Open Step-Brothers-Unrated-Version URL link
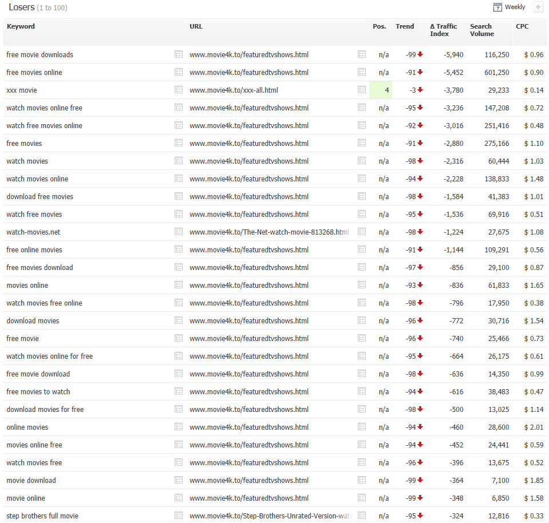549x523 pixels. point(270,516)
